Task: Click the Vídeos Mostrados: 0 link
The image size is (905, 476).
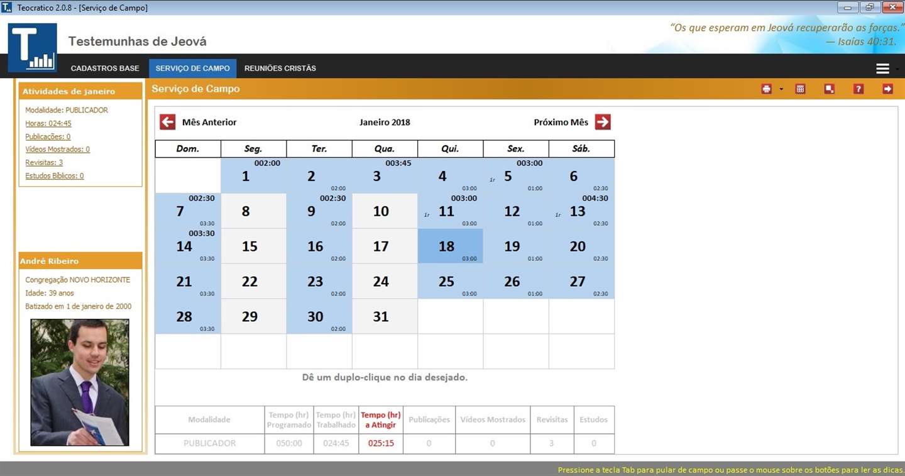Action: coord(57,150)
